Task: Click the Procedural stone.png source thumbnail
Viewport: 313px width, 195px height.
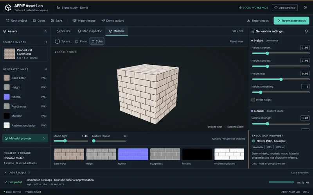Action: (x=9, y=54)
